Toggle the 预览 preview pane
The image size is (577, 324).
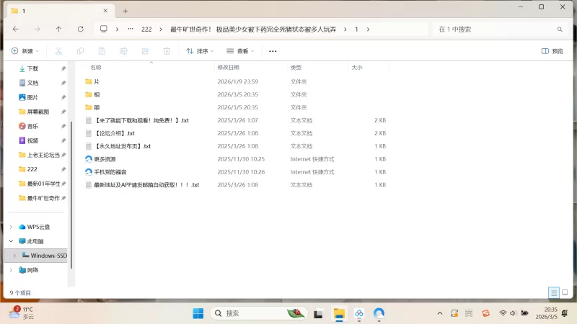point(552,51)
